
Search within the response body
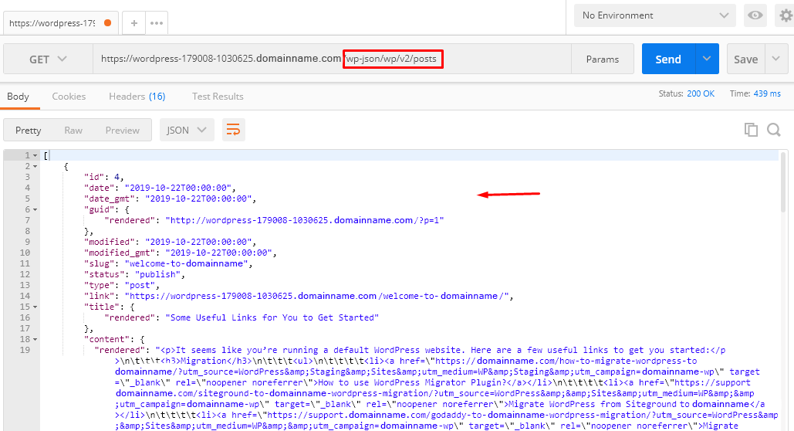[x=774, y=130]
